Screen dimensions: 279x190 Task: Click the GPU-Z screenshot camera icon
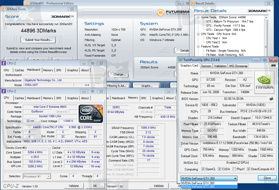pyautogui.click(x=273, y=66)
